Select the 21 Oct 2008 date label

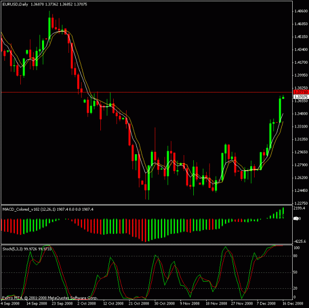coord(139,304)
